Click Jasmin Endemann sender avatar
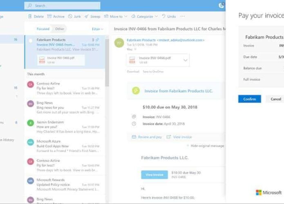 [x=31, y=123]
